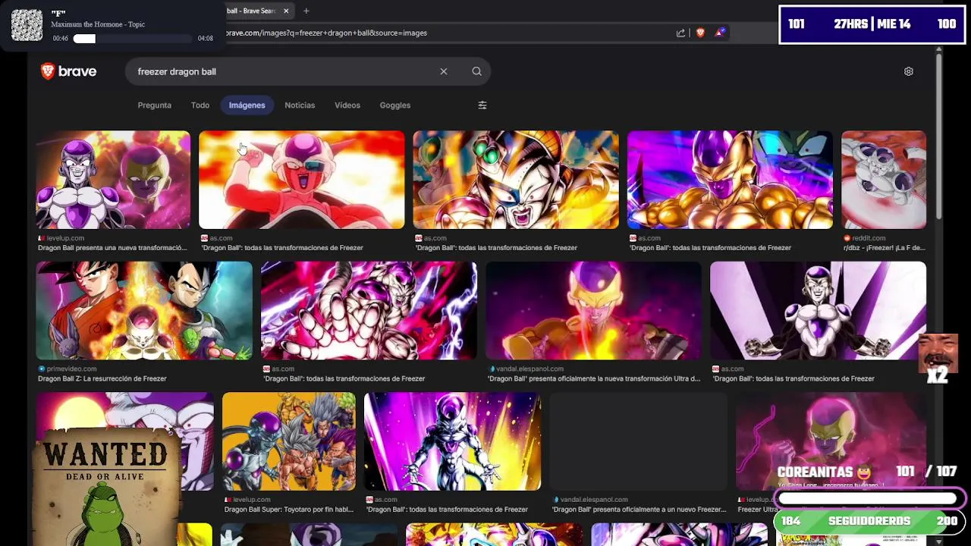The image size is (971, 546).
Task: Open the Goku and Vegeta primevideo thumbnail
Action: 144,311
